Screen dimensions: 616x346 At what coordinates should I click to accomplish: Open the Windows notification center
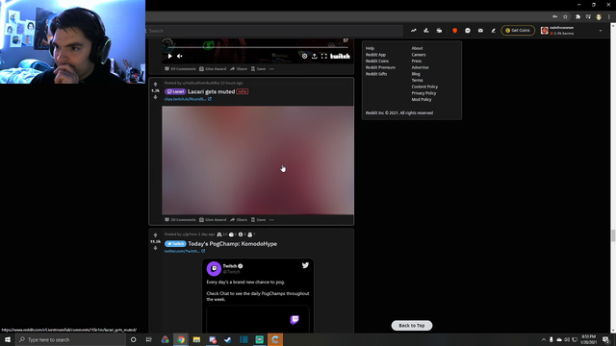pos(605,339)
